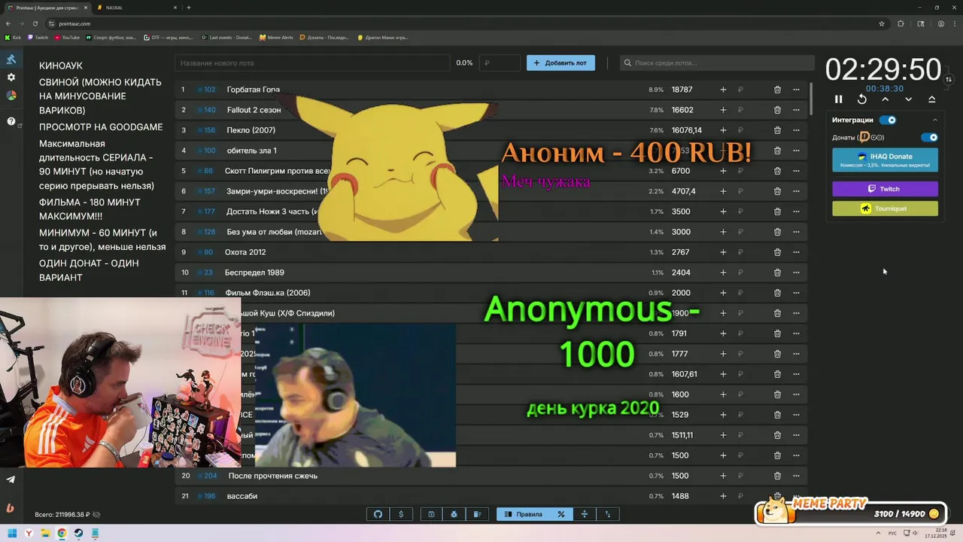Click the double-up arrow timer icon

click(x=932, y=99)
